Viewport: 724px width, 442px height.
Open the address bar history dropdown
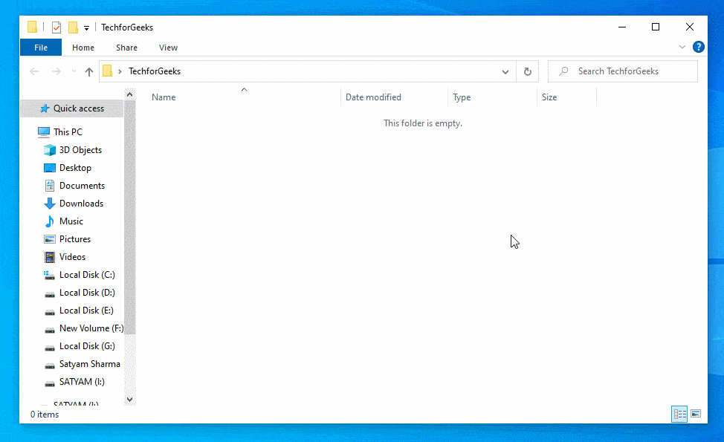point(505,71)
